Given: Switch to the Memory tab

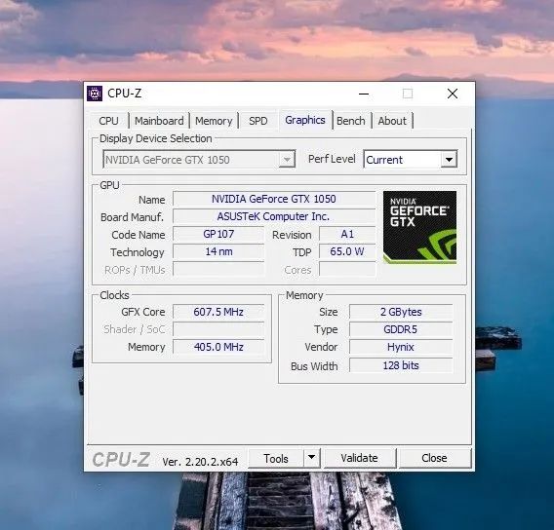Looking at the screenshot, I should click(214, 121).
